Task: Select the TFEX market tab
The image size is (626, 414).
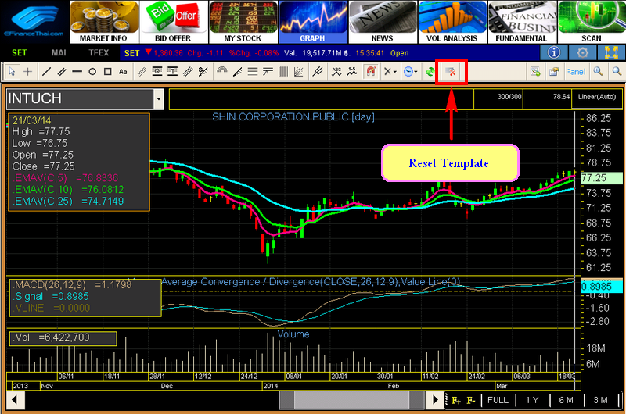Action: 99,52
